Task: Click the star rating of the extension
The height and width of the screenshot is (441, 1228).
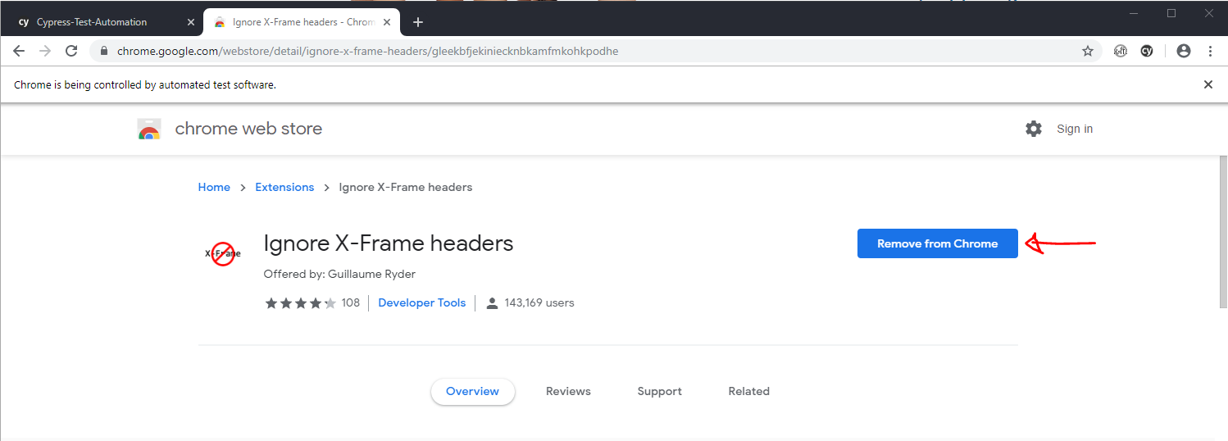Action: (x=300, y=303)
